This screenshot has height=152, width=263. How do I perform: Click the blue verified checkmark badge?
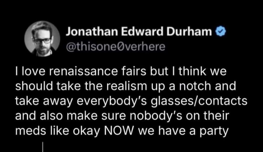220,31
